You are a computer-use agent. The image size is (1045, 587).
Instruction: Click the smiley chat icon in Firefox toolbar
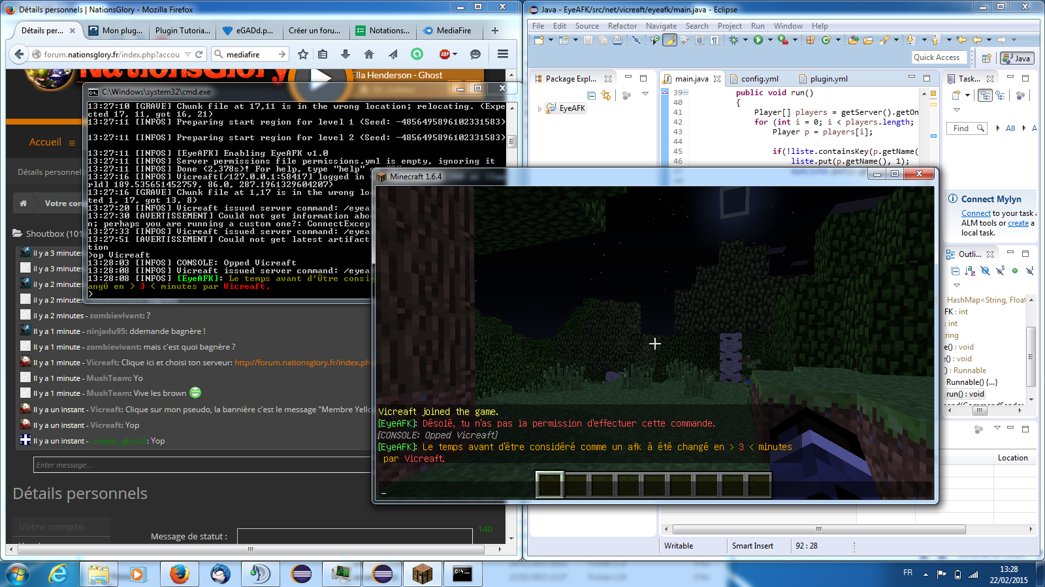coord(475,54)
